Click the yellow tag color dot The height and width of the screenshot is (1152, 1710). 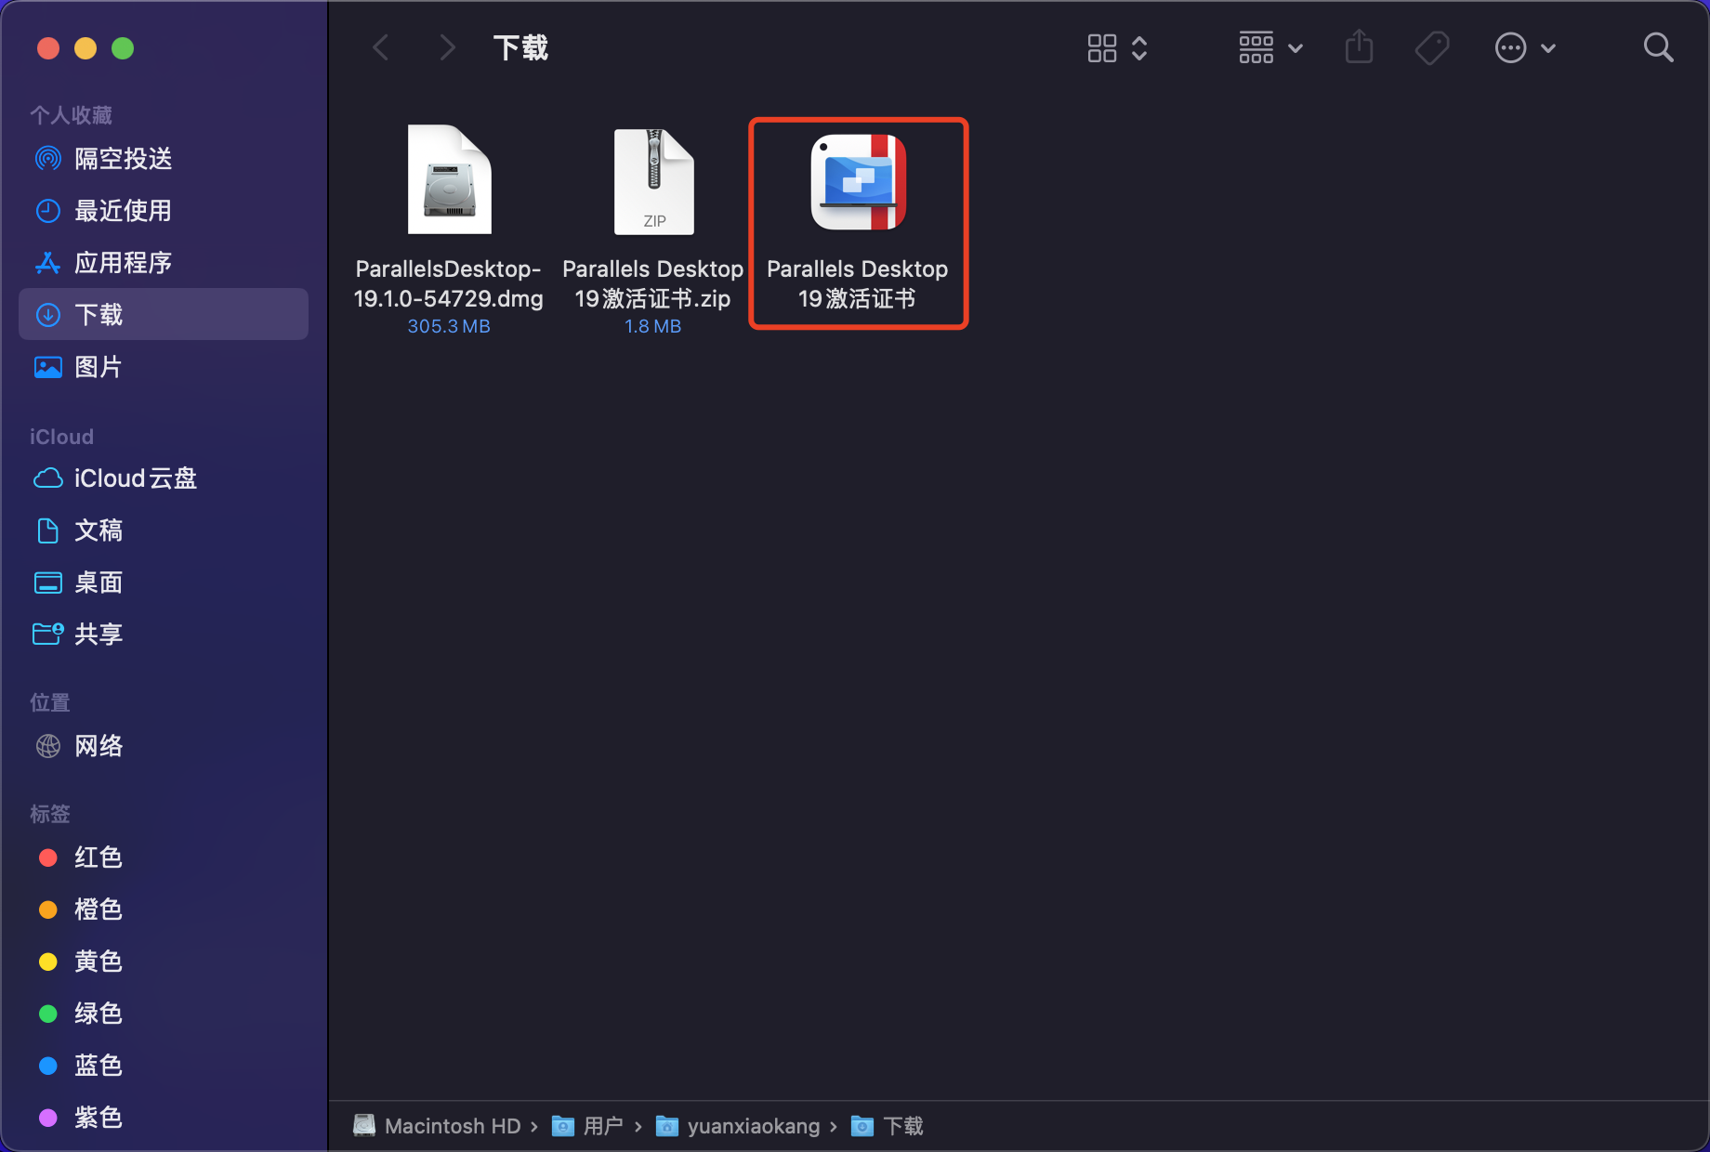tap(48, 962)
